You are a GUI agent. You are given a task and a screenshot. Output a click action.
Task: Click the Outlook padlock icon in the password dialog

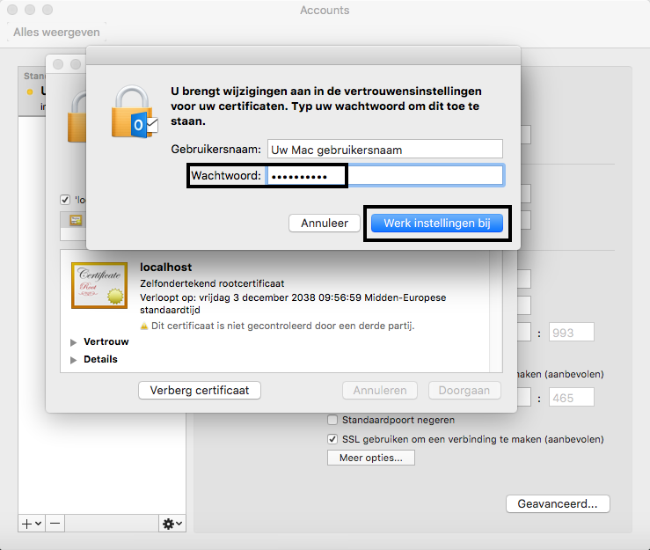[x=132, y=113]
